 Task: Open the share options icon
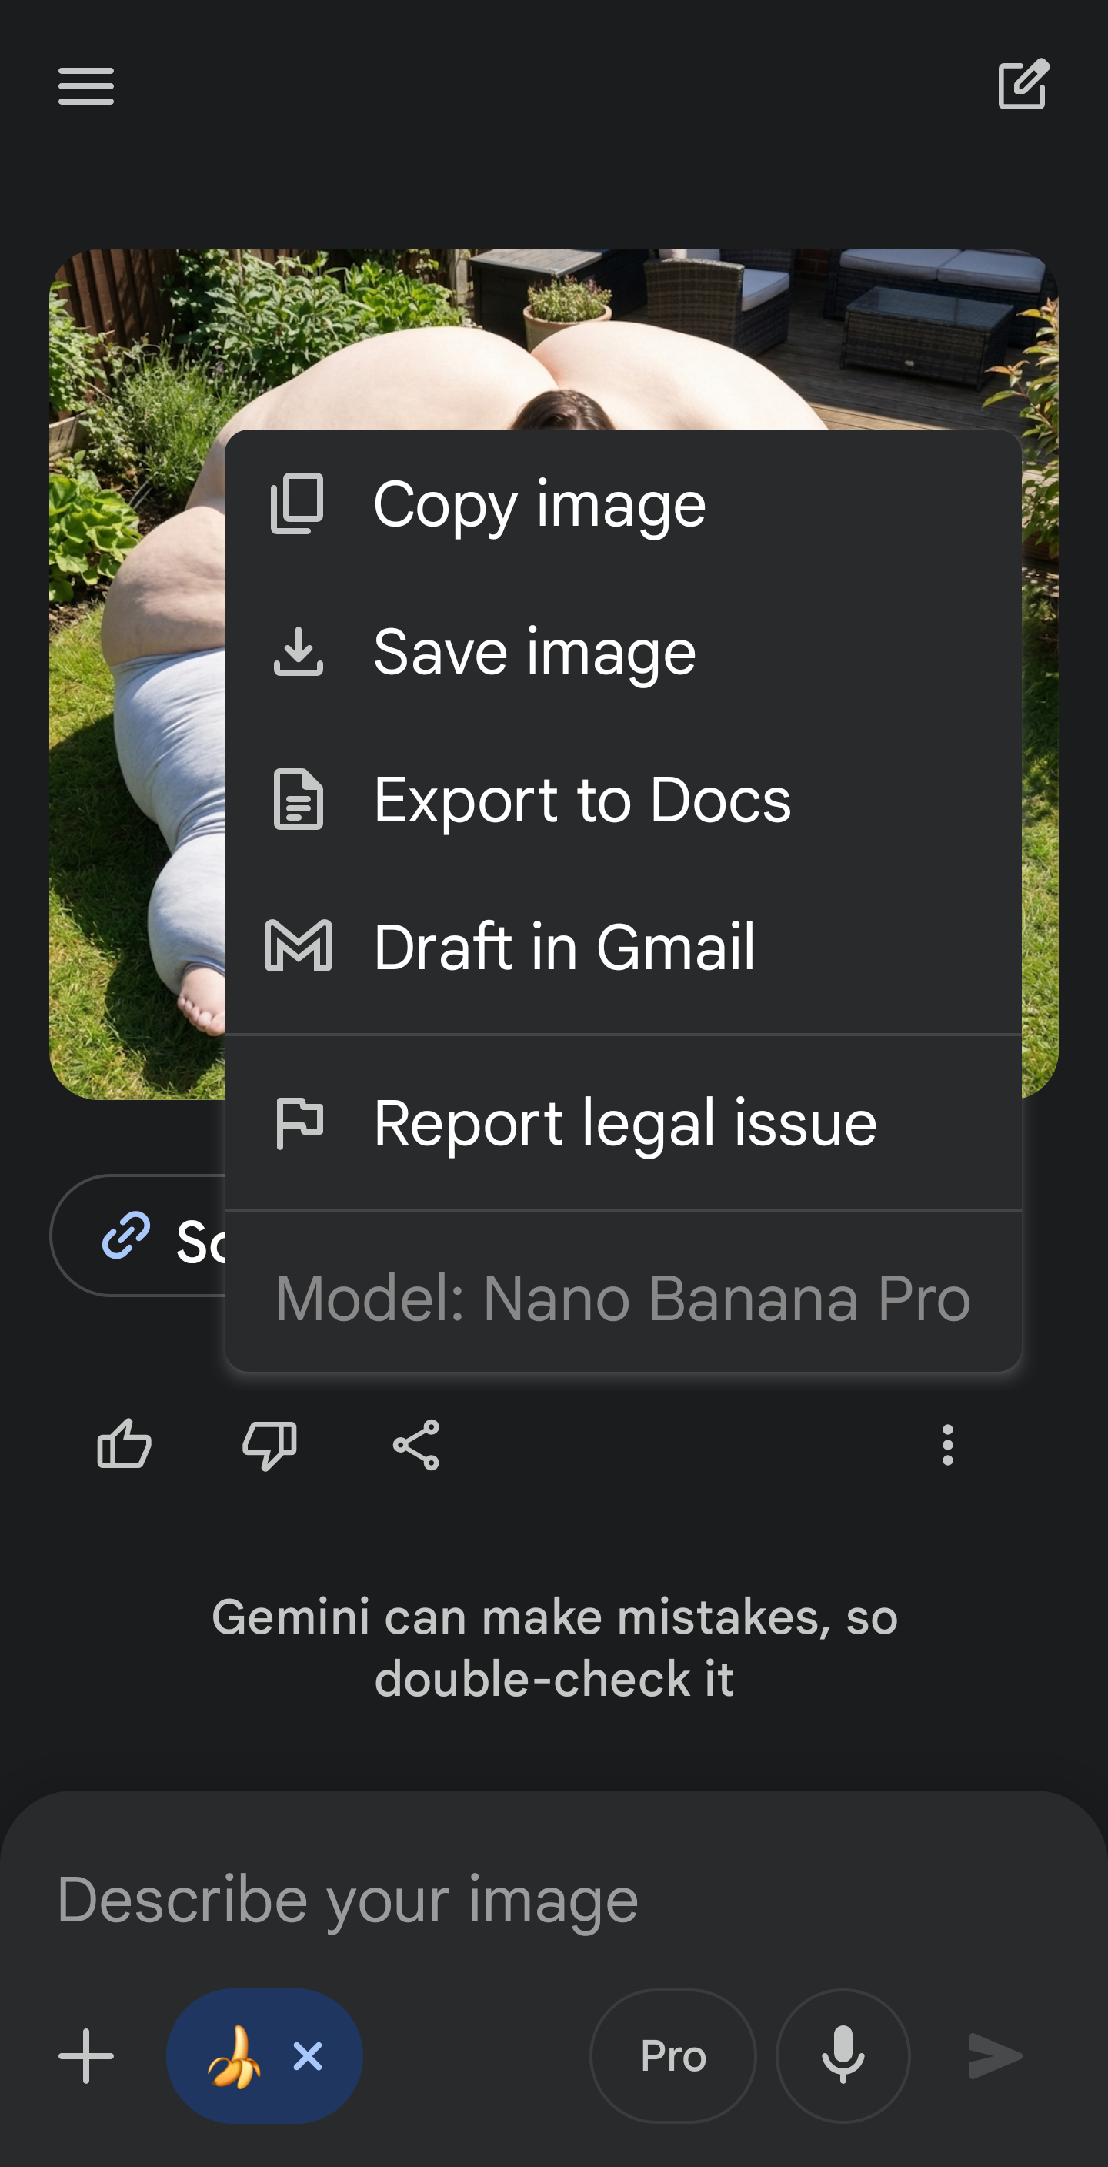tap(416, 1444)
